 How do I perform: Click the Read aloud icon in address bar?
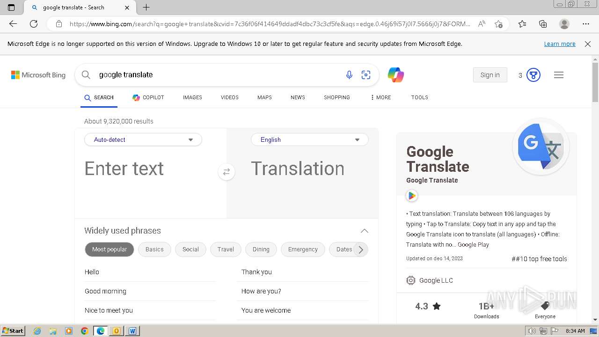coord(482,24)
